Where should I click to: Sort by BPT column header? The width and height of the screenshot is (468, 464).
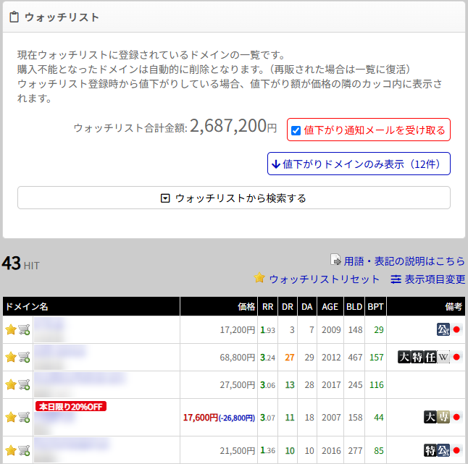(x=375, y=306)
